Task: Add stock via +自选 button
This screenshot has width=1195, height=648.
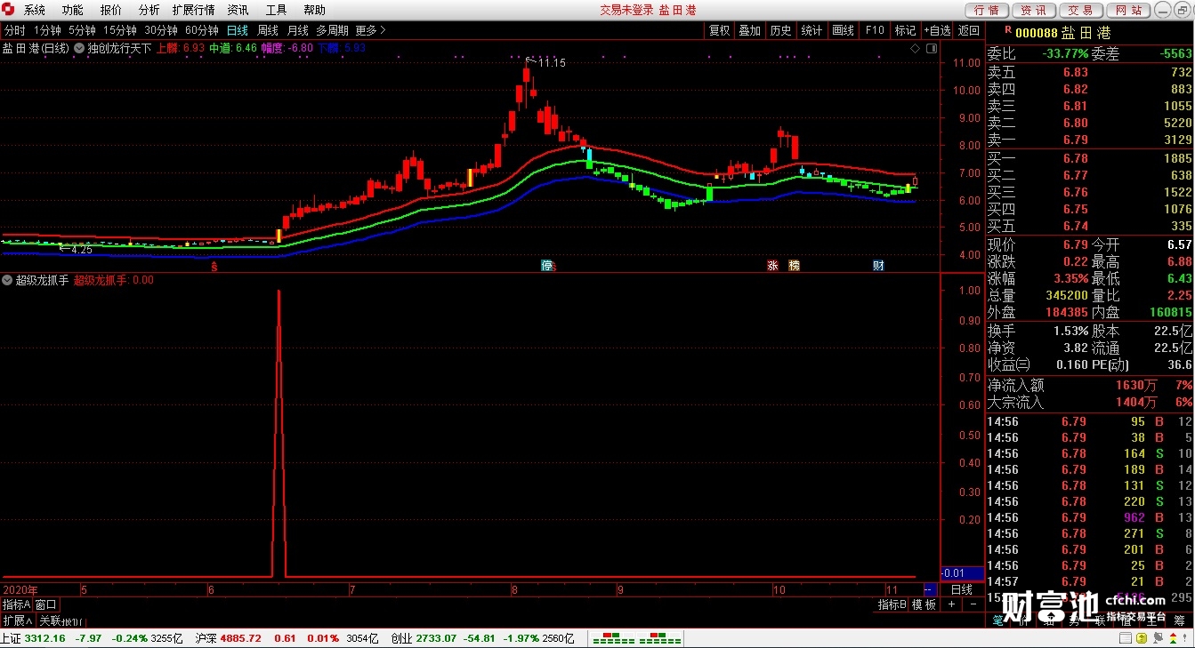Action: [x=937, y=30]
